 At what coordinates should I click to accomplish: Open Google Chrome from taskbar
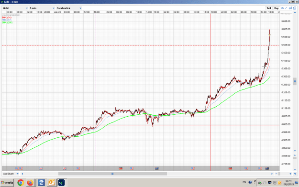coord(21,183)
